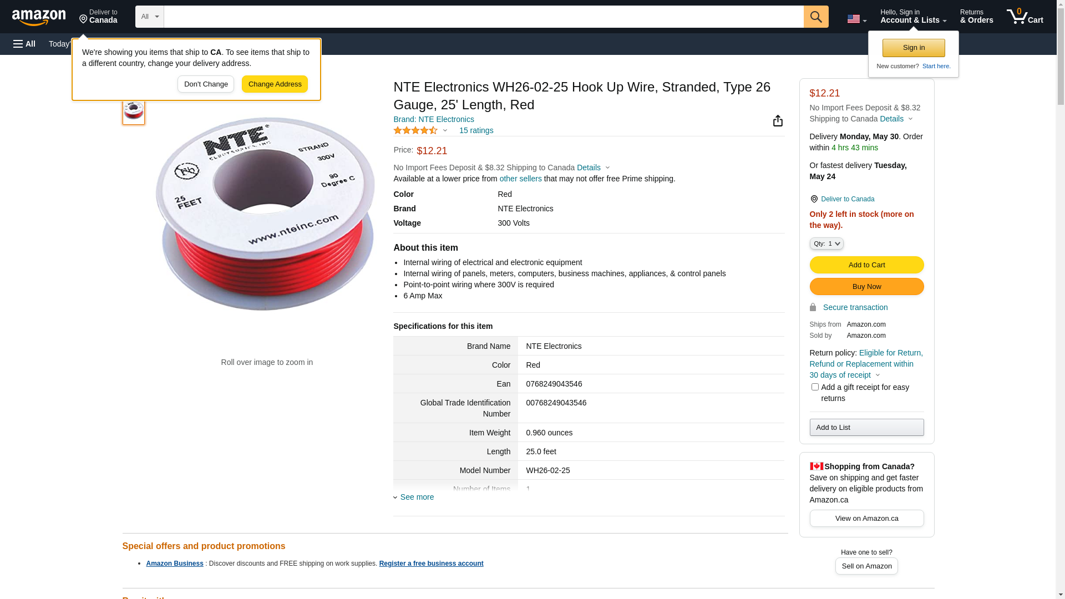1065x599 pixels.
Task: Click the Buy Now button
Action: point(866,287)
